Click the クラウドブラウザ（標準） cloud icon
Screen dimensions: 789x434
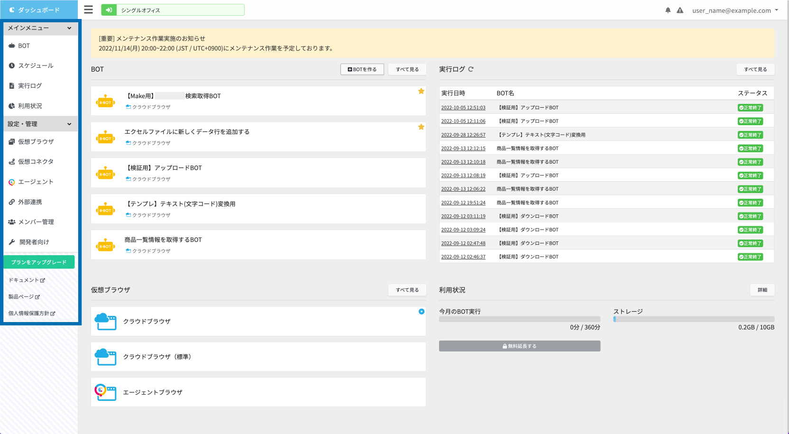[105, 357]
